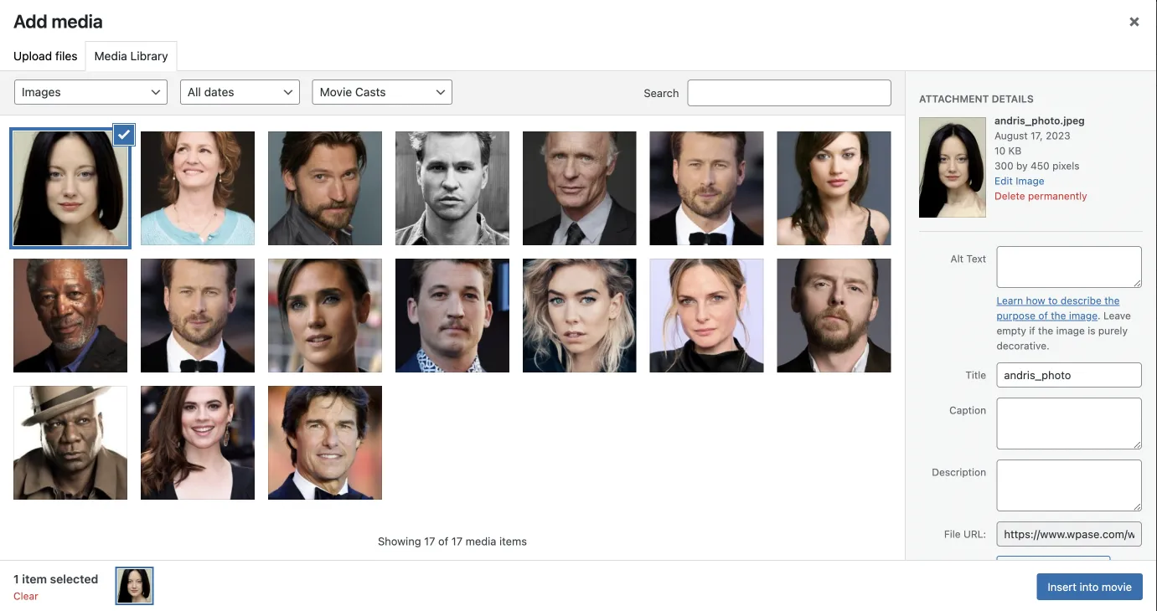1157x611 pixels.
Task: Select thumbnail of older bald man in tie
Action: click(580, 188)
